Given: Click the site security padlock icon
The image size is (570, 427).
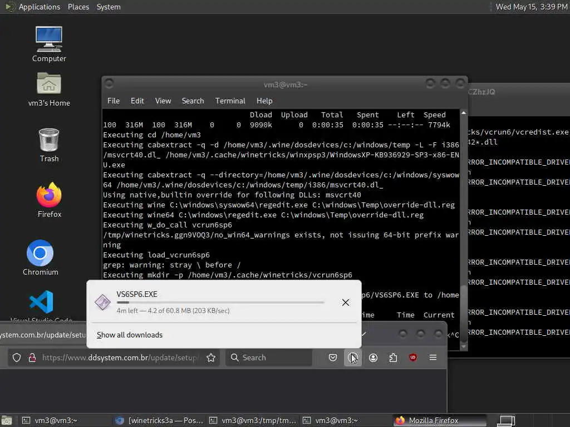Looking at the screenshot, I should [32, 358].
